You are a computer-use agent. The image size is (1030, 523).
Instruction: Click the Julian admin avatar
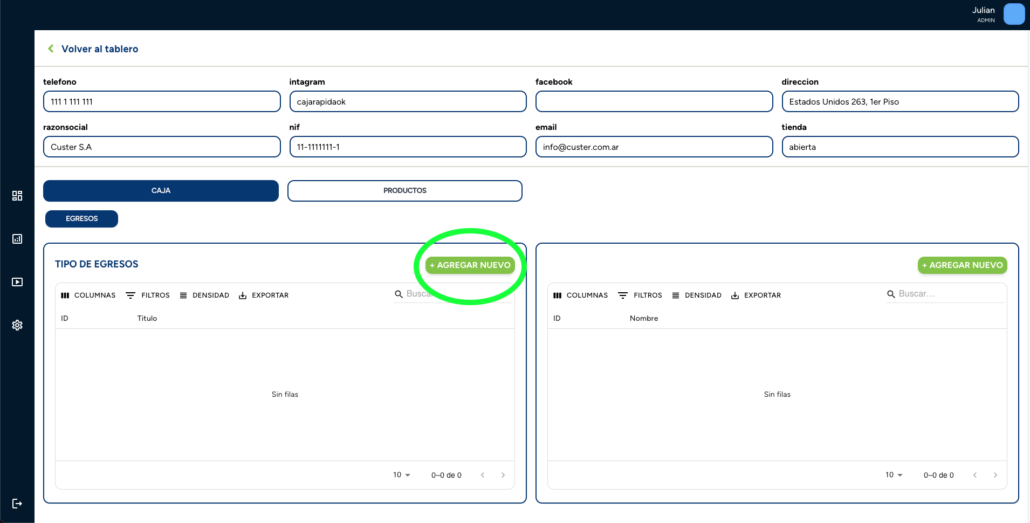click(1014, 14)
